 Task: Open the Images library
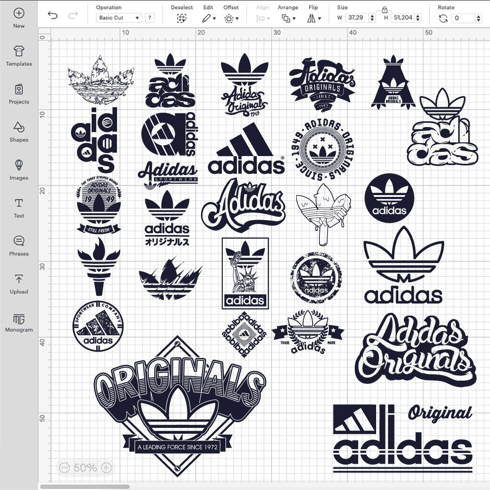[19, 170]
